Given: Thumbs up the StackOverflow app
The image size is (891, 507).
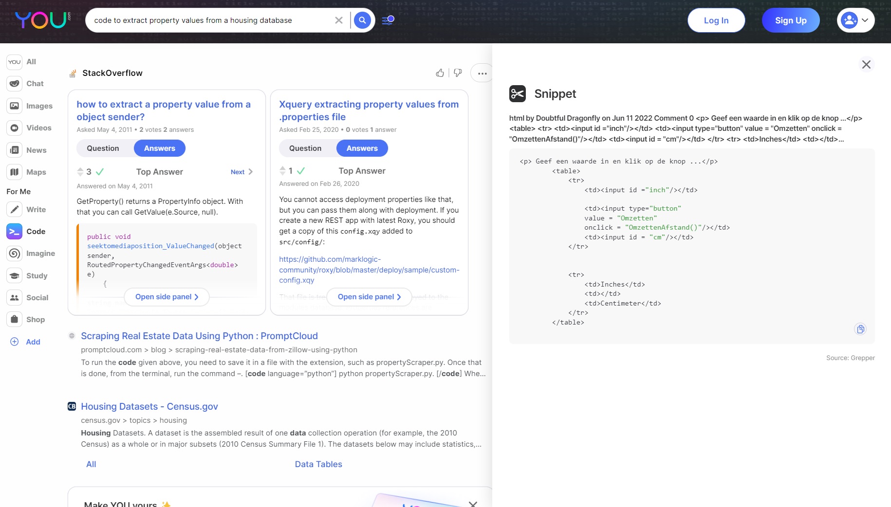Looking at the screenshot, I should tap(440, 73).
